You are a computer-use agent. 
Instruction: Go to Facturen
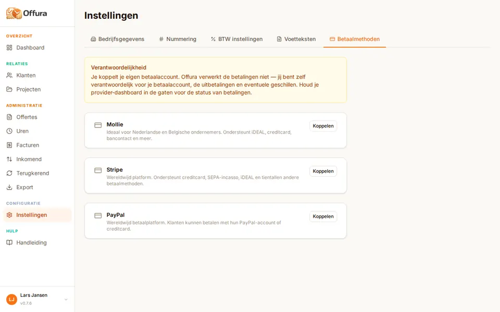pyautogui.click(x=37, y=145)
